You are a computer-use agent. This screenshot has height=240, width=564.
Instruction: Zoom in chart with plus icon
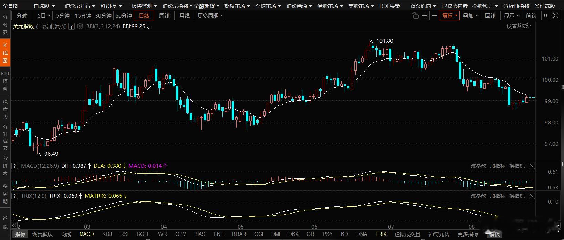point(425,15)
